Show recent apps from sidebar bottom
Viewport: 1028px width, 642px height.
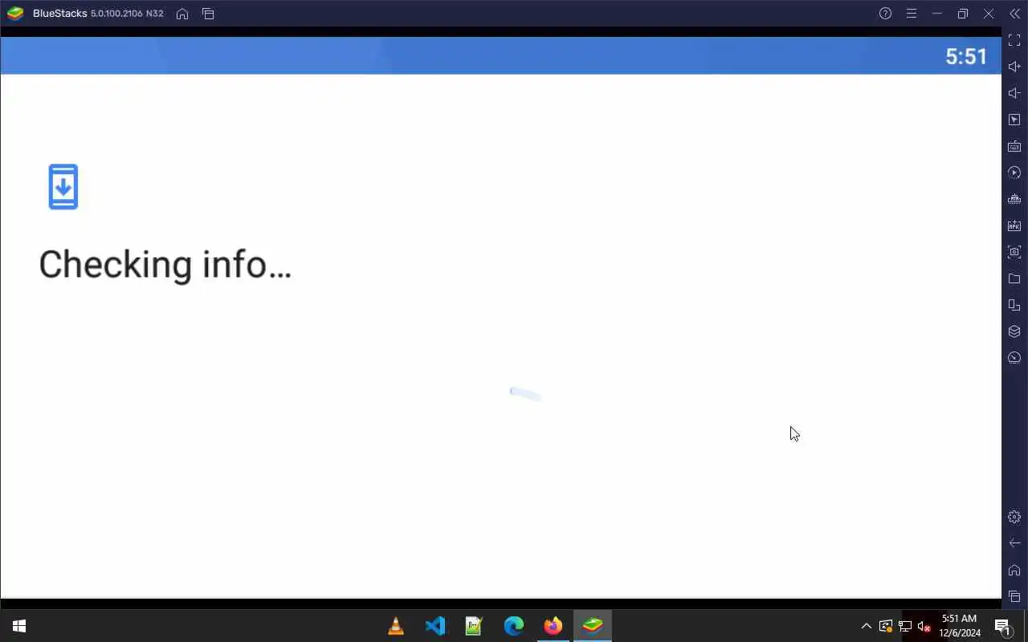[x=1014, y=596]
